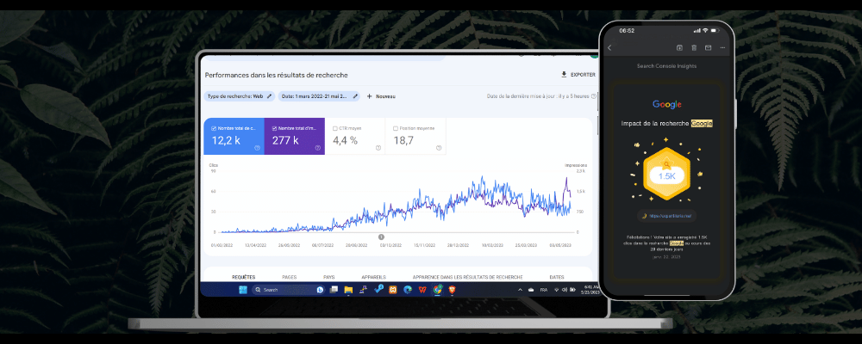
Task: Enable the 'Position moyenne' metric card
Action: point(395,128)
